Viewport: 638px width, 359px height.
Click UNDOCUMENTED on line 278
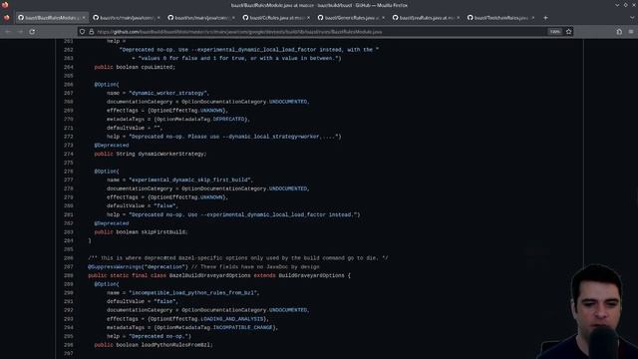[288, 188]
